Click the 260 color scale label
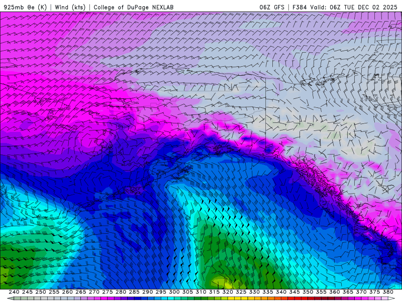This screenshot has width=402, height=301. pos(67,292)
